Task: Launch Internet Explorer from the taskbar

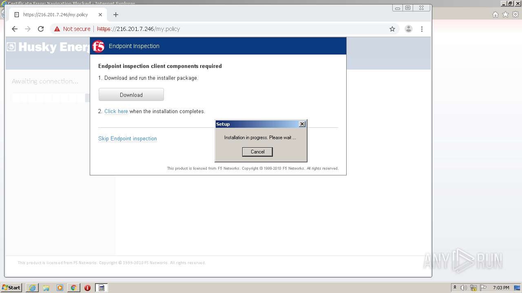Action: tap(32, 288)
